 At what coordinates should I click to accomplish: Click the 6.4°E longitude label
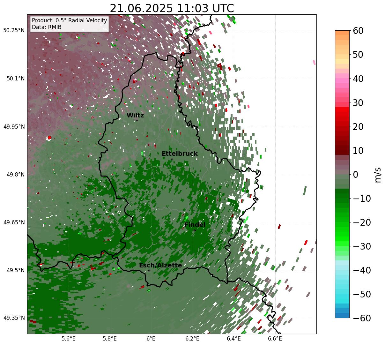[x=234, y=339]
